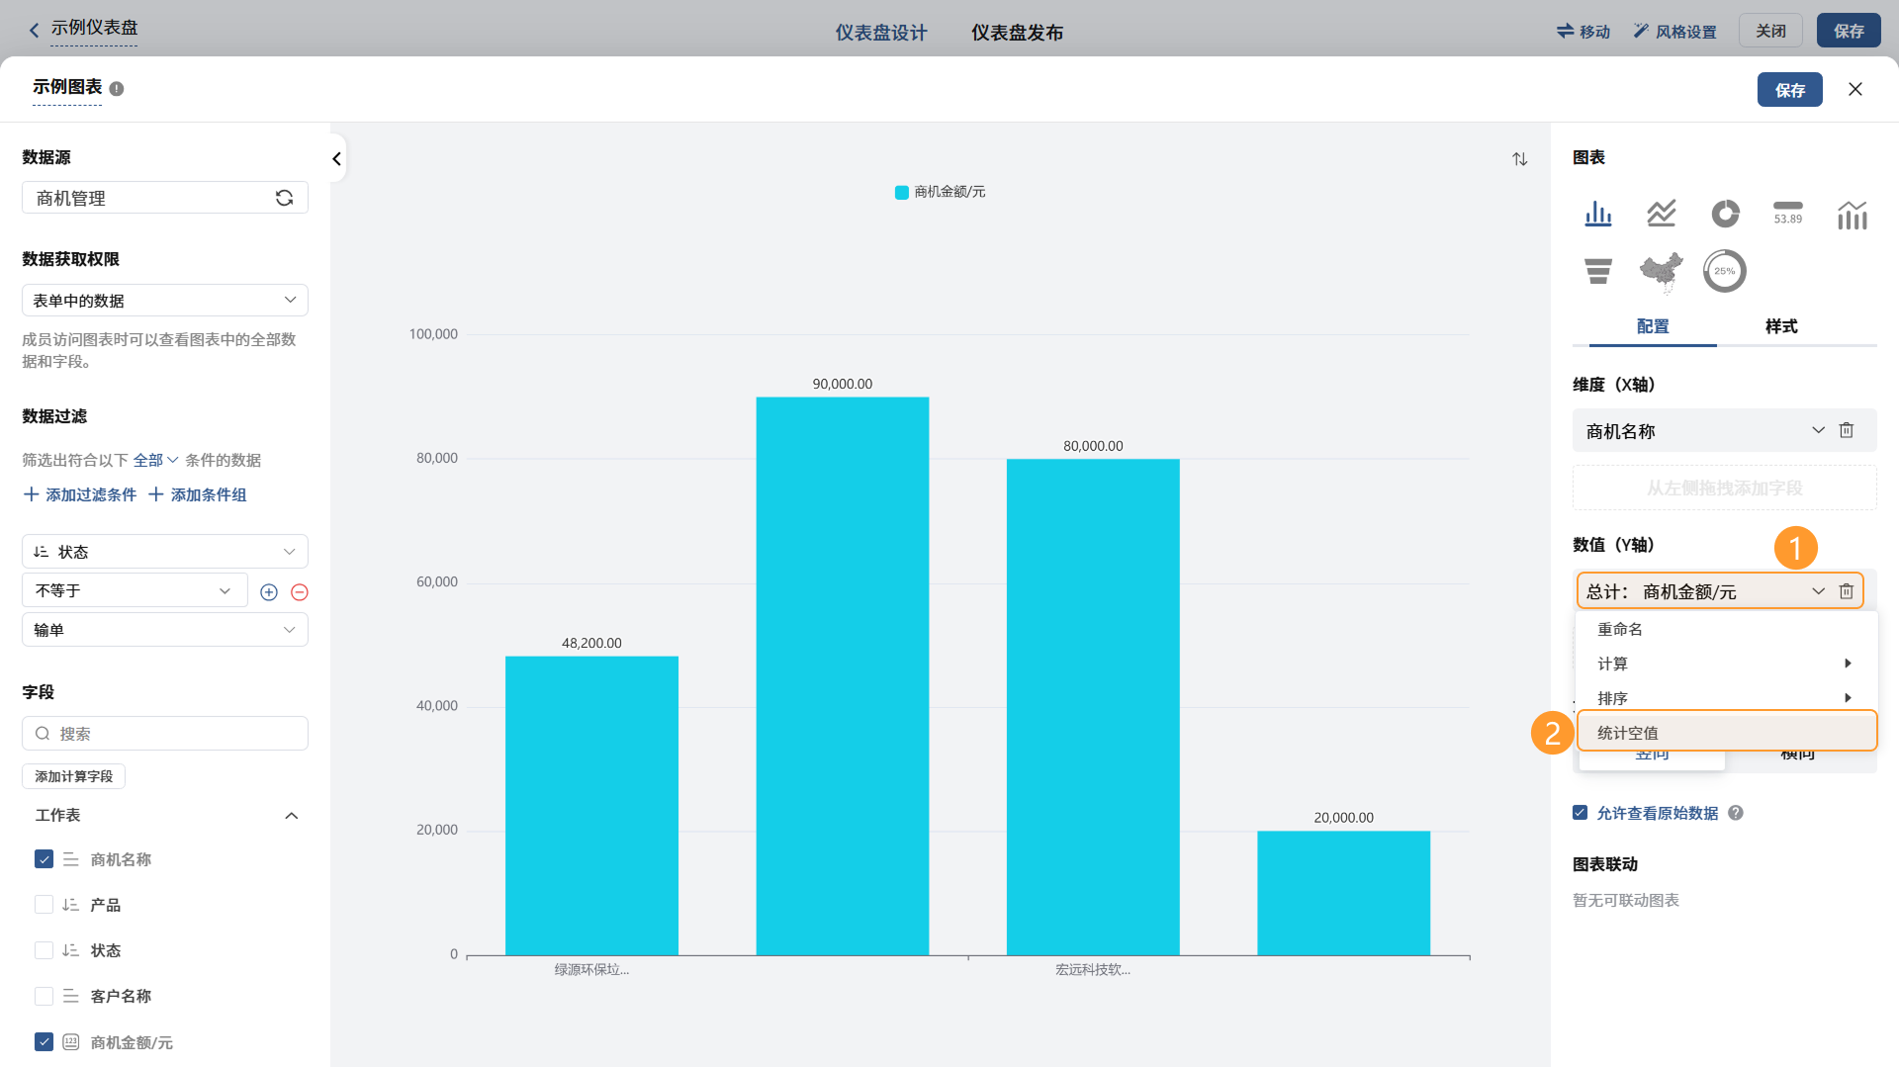The height and width of the screenshot is (1067, 1899).
Task: Click the 80,000.00 bar for 宏远科技软...
Action: tap(1093, 707)
